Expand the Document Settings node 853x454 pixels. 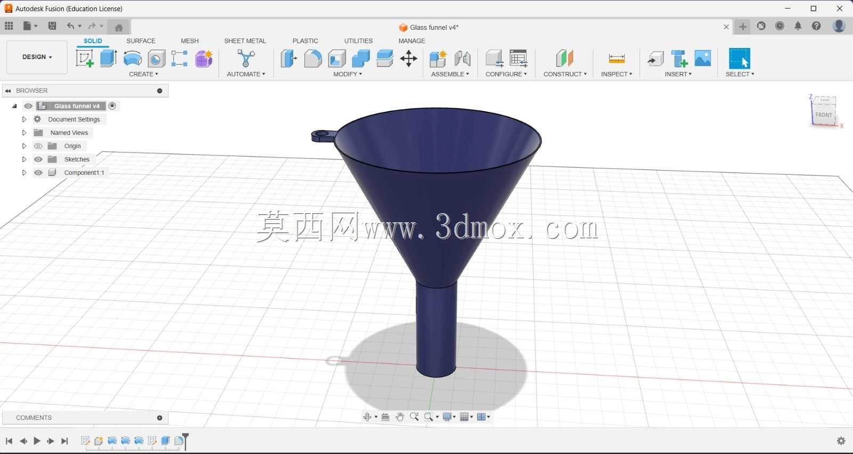pyautogui.click(x=24, y=119)
